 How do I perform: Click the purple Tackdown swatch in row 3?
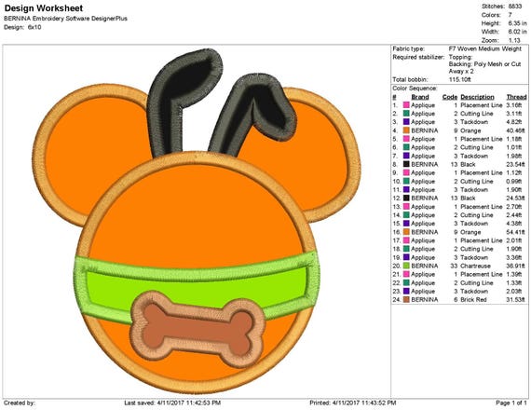coord(406,122)
